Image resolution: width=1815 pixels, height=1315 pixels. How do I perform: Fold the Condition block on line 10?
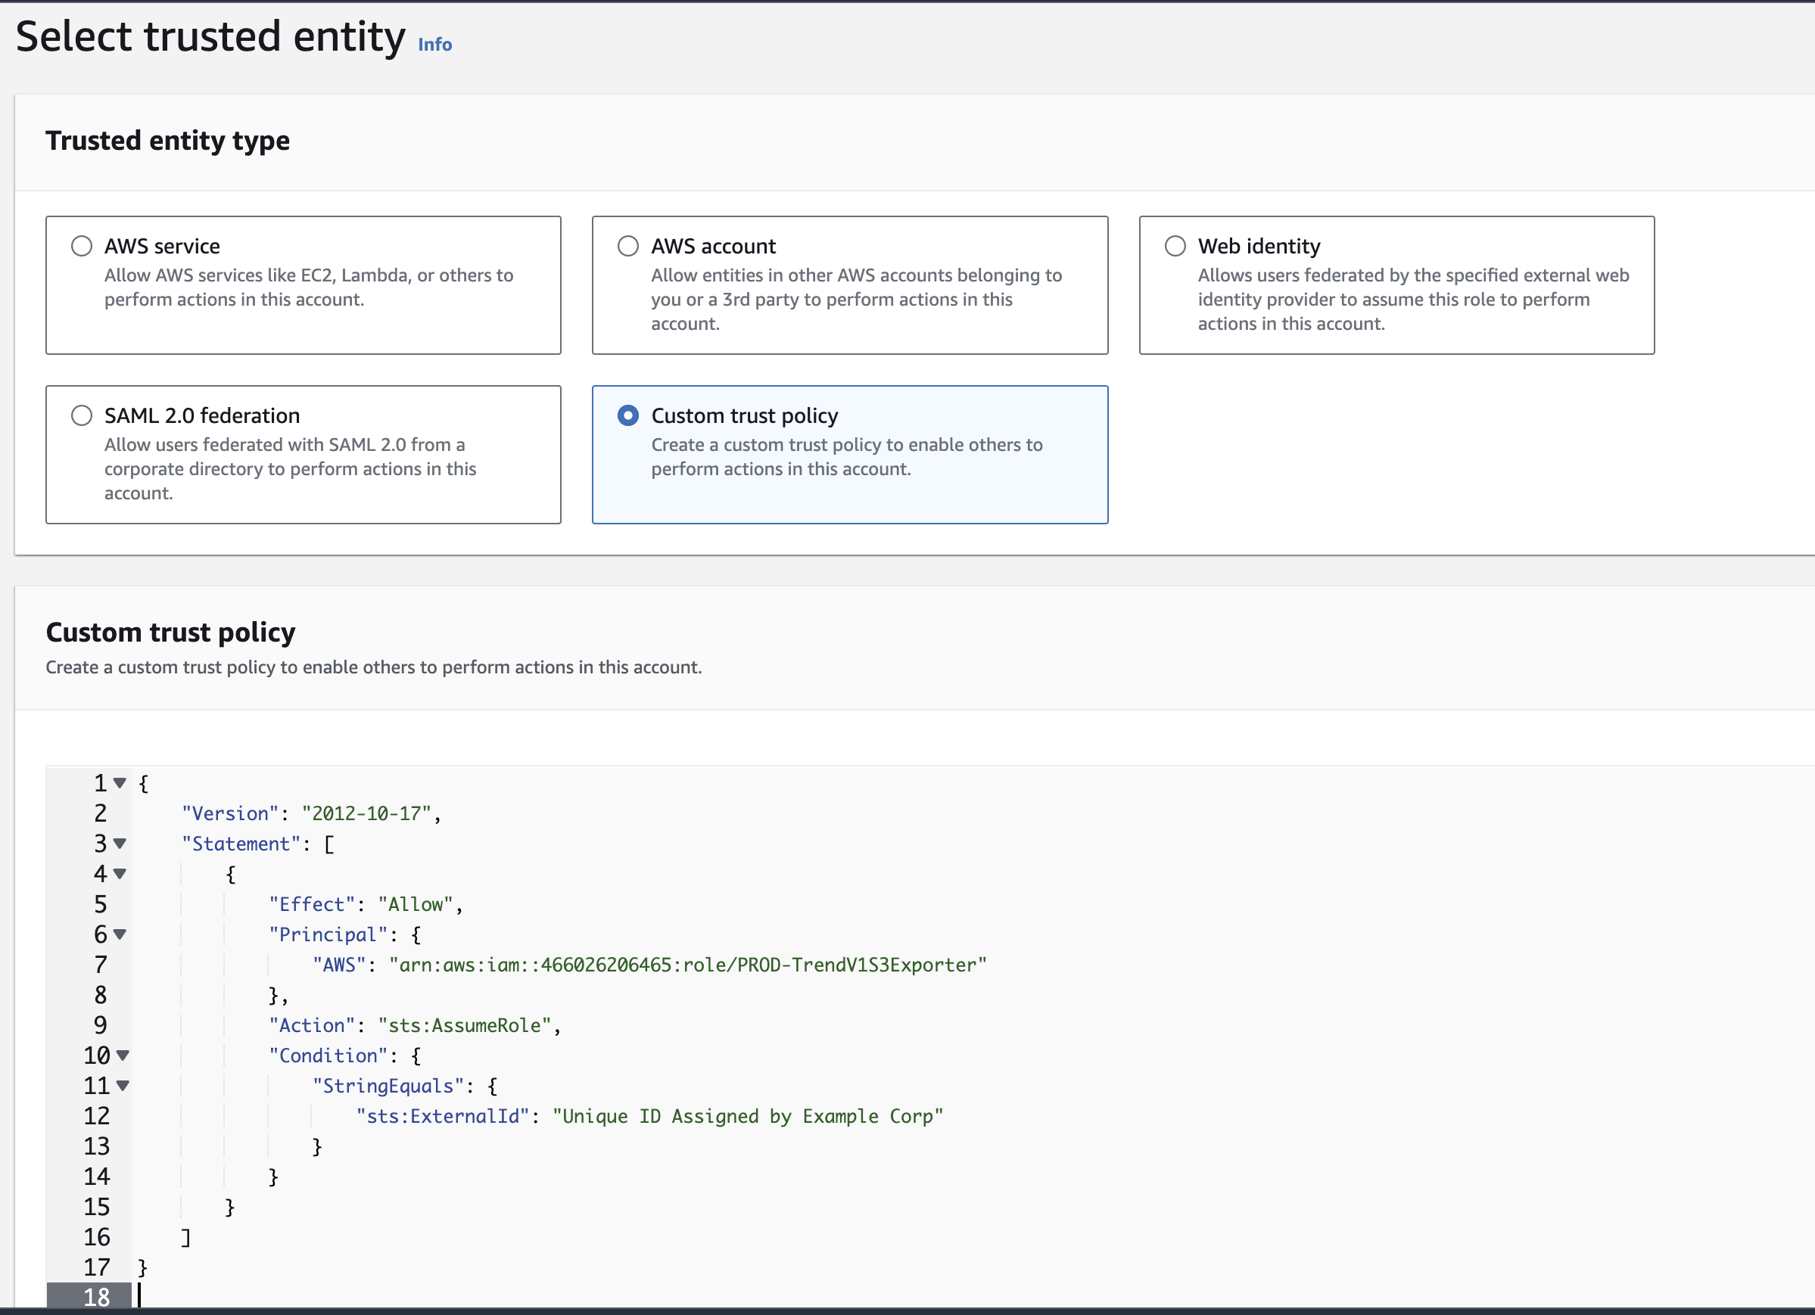click(123, 1055)
